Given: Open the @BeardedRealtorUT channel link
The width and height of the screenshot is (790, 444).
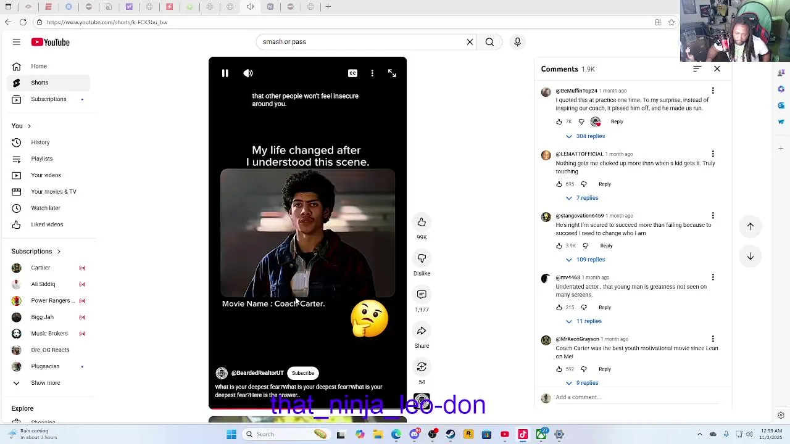Looking at the screenshot, I should point(257,373).
